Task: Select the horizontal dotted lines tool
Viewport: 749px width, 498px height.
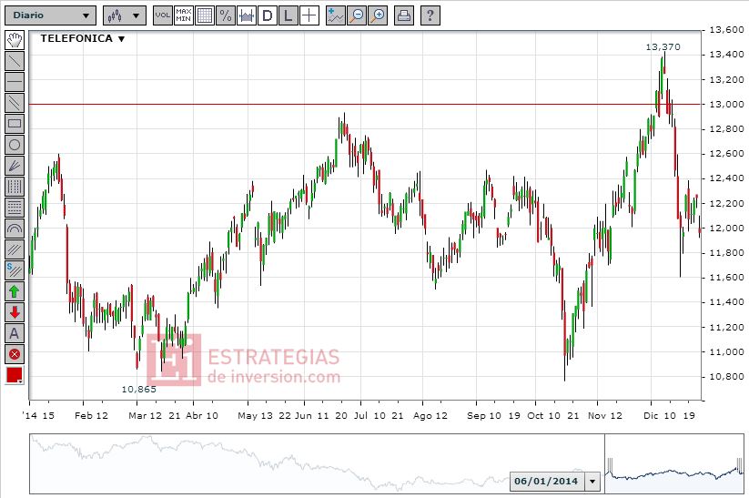Action: (x=15, y=208)
